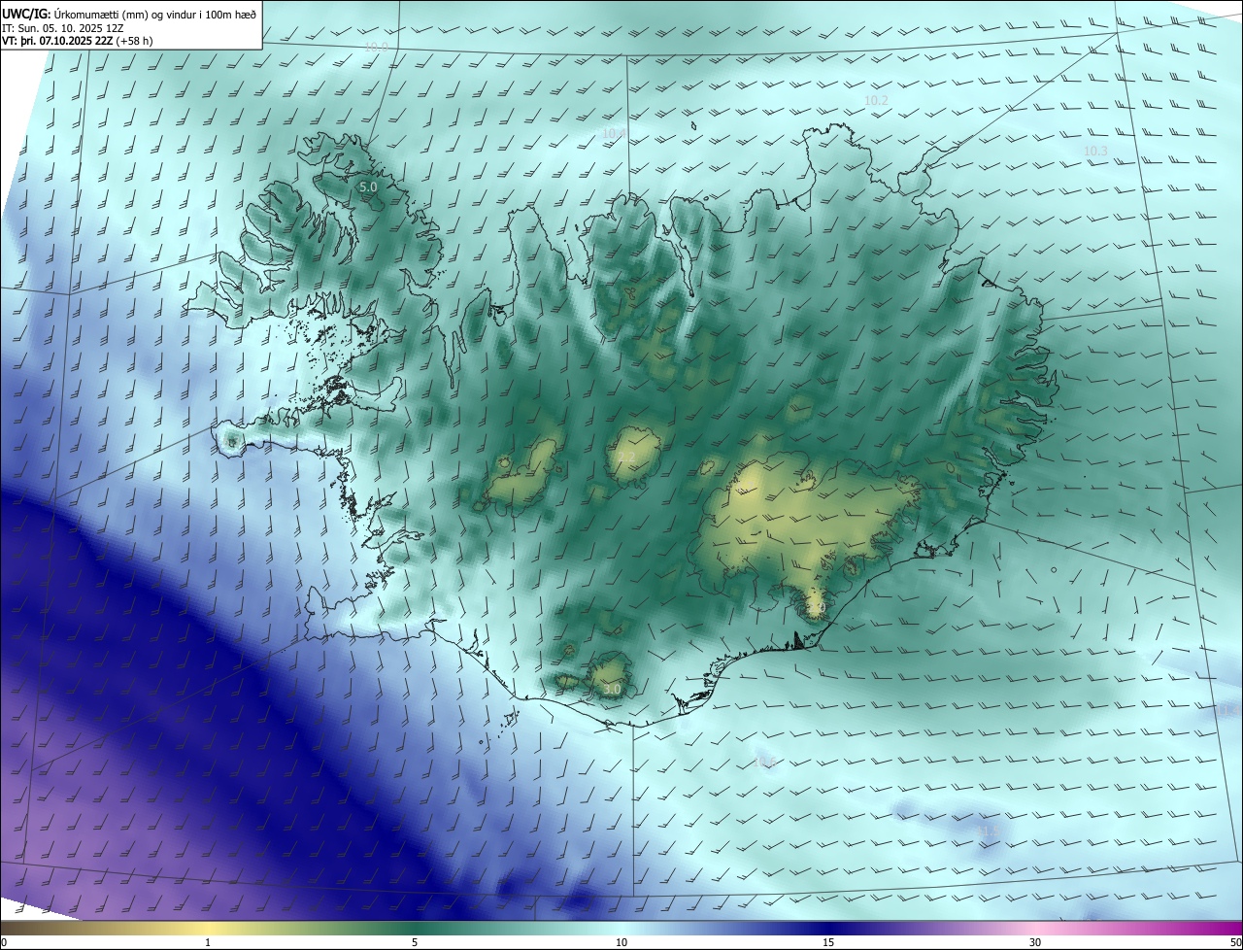Click the '10.4' value label on the map
The width and height of the screenshot is (1243, 950).
tap(614, 133)
